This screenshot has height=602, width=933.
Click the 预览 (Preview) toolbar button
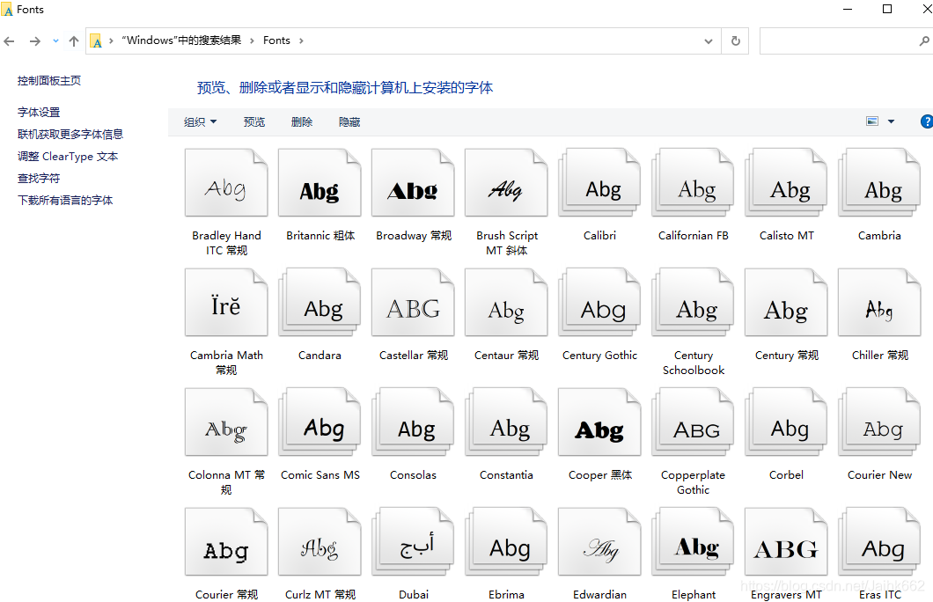(x=254, y=122)
